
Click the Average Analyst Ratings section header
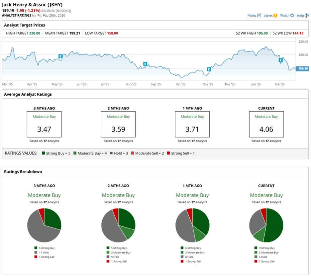coord(28,94)
